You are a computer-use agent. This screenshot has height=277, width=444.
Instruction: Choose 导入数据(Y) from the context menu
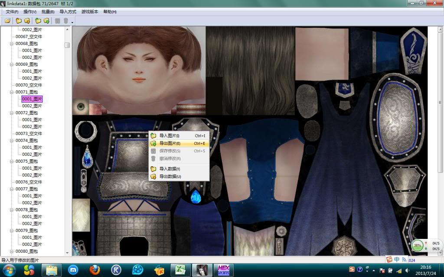[169, 169]
